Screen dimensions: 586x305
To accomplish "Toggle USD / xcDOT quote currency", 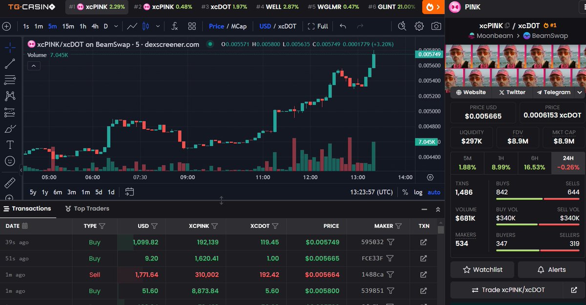I will pyautogui.click(x=278, y=26).
